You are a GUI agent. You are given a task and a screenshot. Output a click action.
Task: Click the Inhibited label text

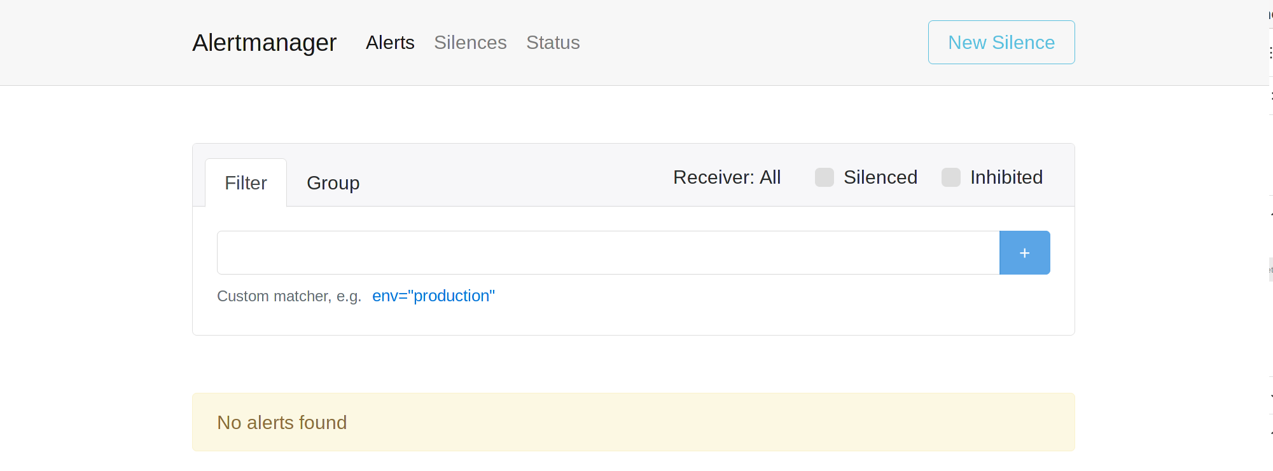(1006, 177)
